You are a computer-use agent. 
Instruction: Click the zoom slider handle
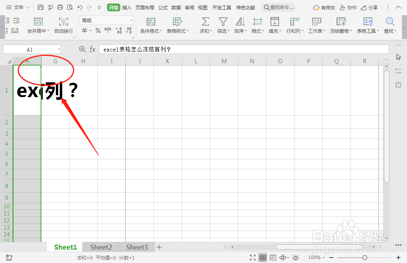point(365,258)
